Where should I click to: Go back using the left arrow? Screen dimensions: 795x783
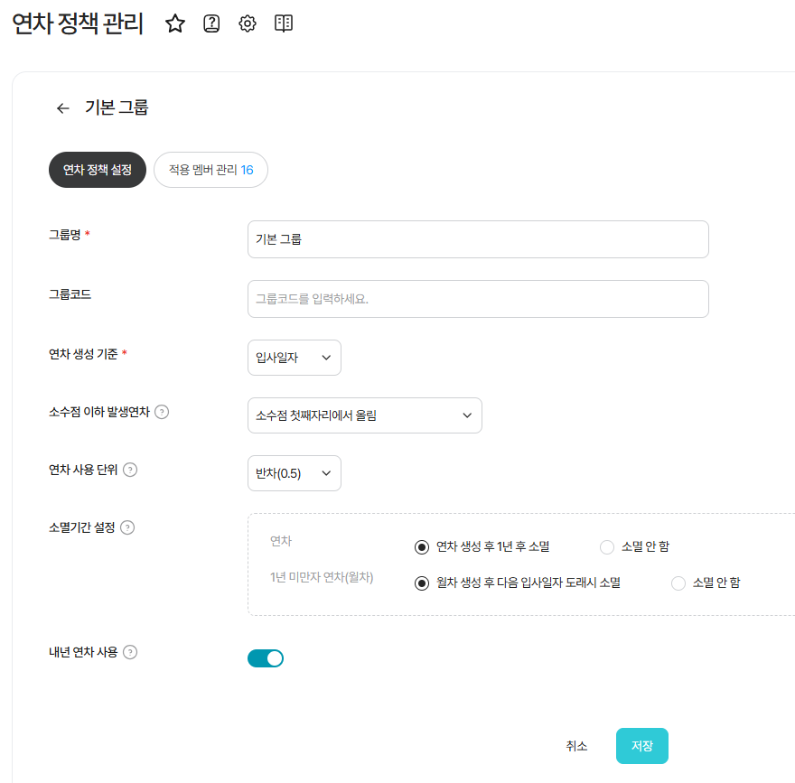(62, 108)
